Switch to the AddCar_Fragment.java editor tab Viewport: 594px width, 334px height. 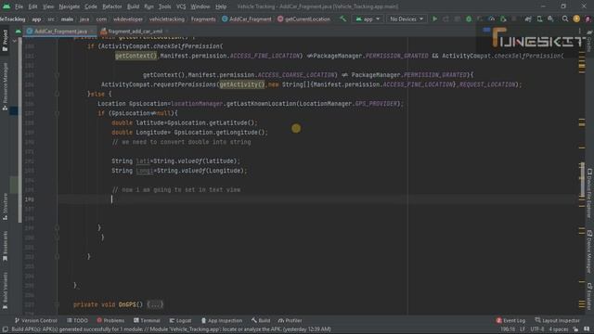tap(60, 32)
